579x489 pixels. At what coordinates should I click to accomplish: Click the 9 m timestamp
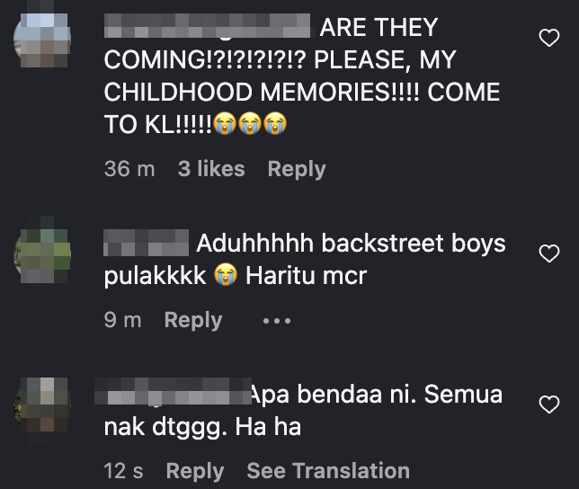(x=122, y=320)
